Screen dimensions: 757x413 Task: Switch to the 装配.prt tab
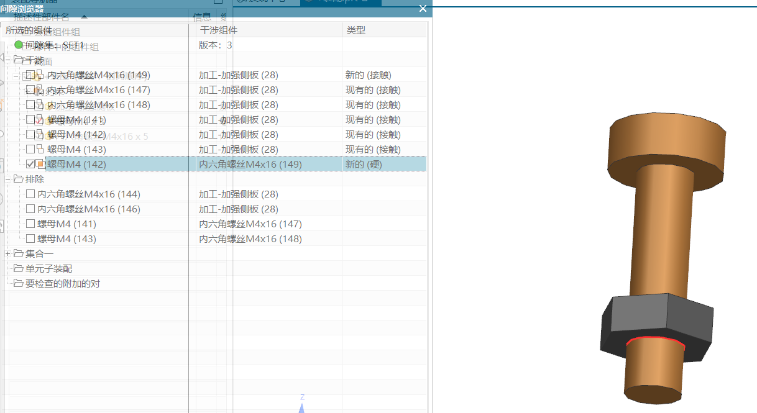pos(339,2)
